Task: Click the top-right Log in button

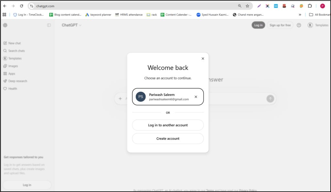Action: [x=258, y=25]
